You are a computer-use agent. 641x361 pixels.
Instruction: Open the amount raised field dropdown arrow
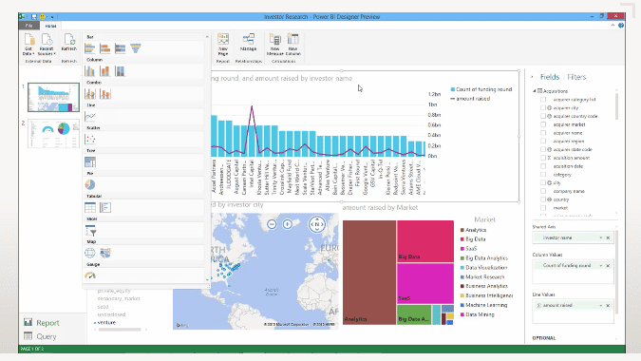[x=600, y=305]
